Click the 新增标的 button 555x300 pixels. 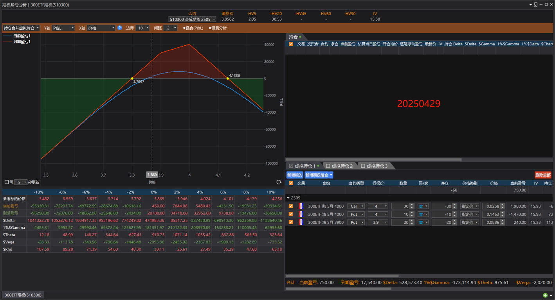pos(295,175)
